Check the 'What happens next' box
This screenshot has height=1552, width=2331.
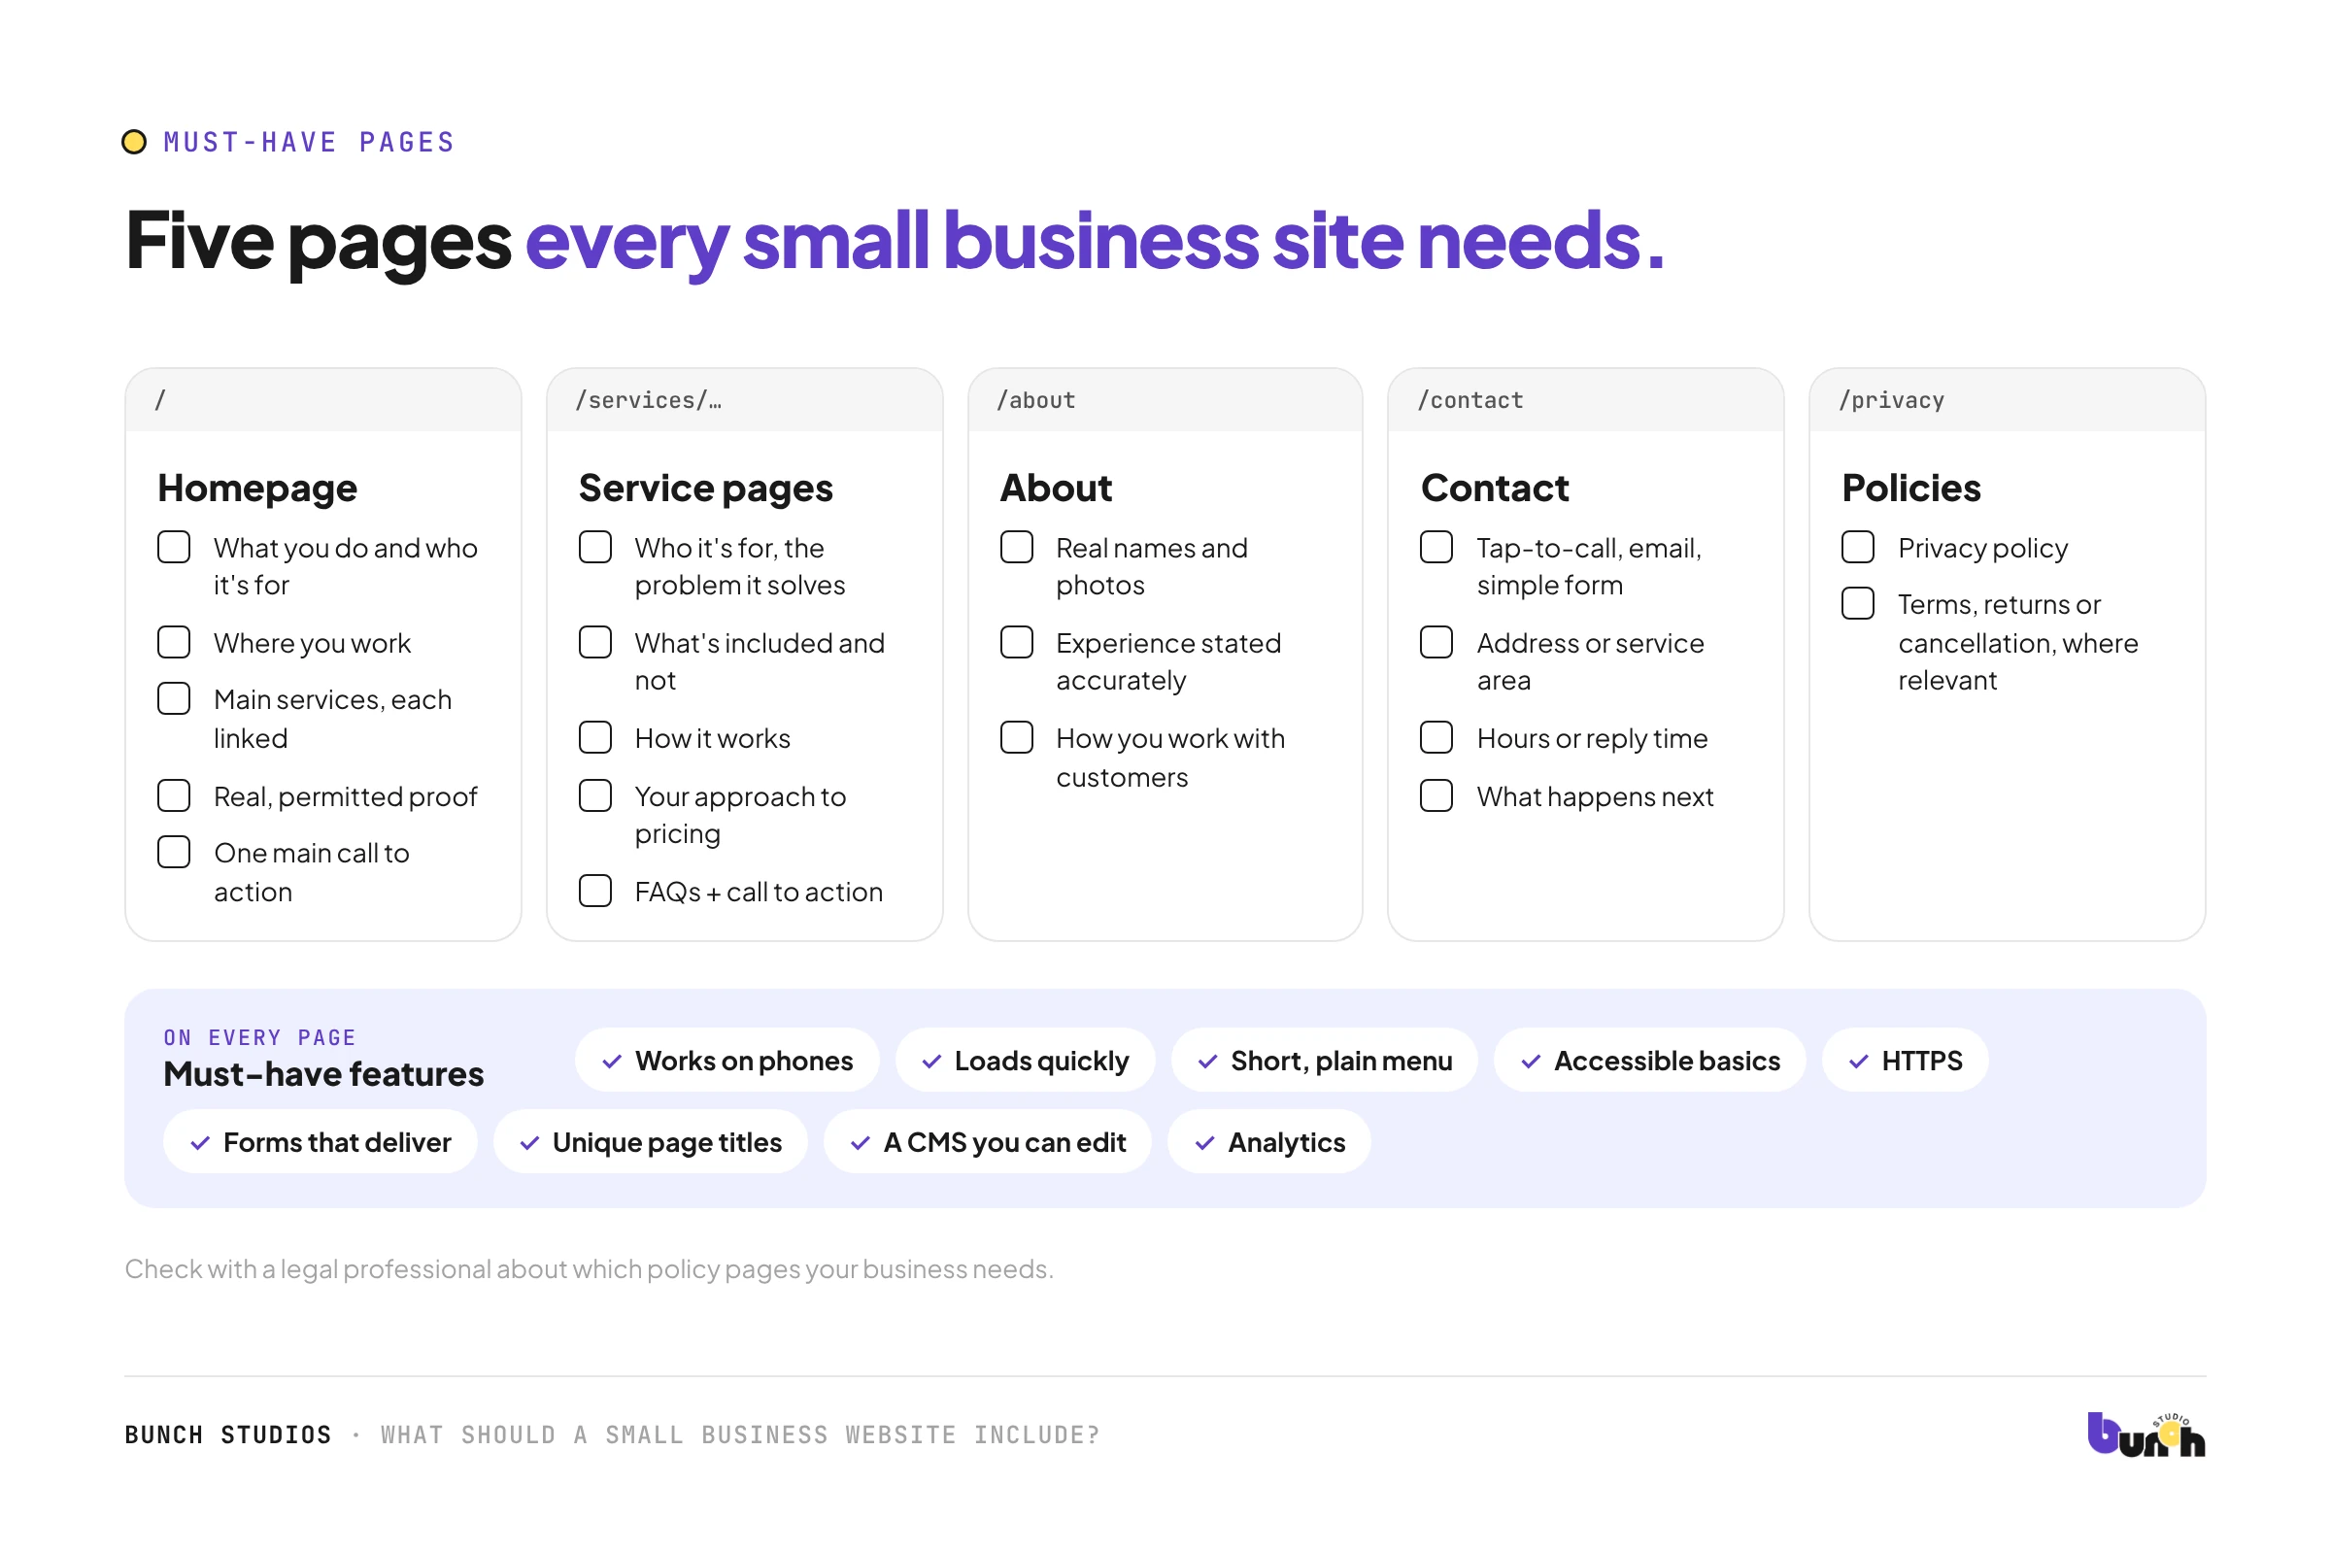pos(1436,795)
